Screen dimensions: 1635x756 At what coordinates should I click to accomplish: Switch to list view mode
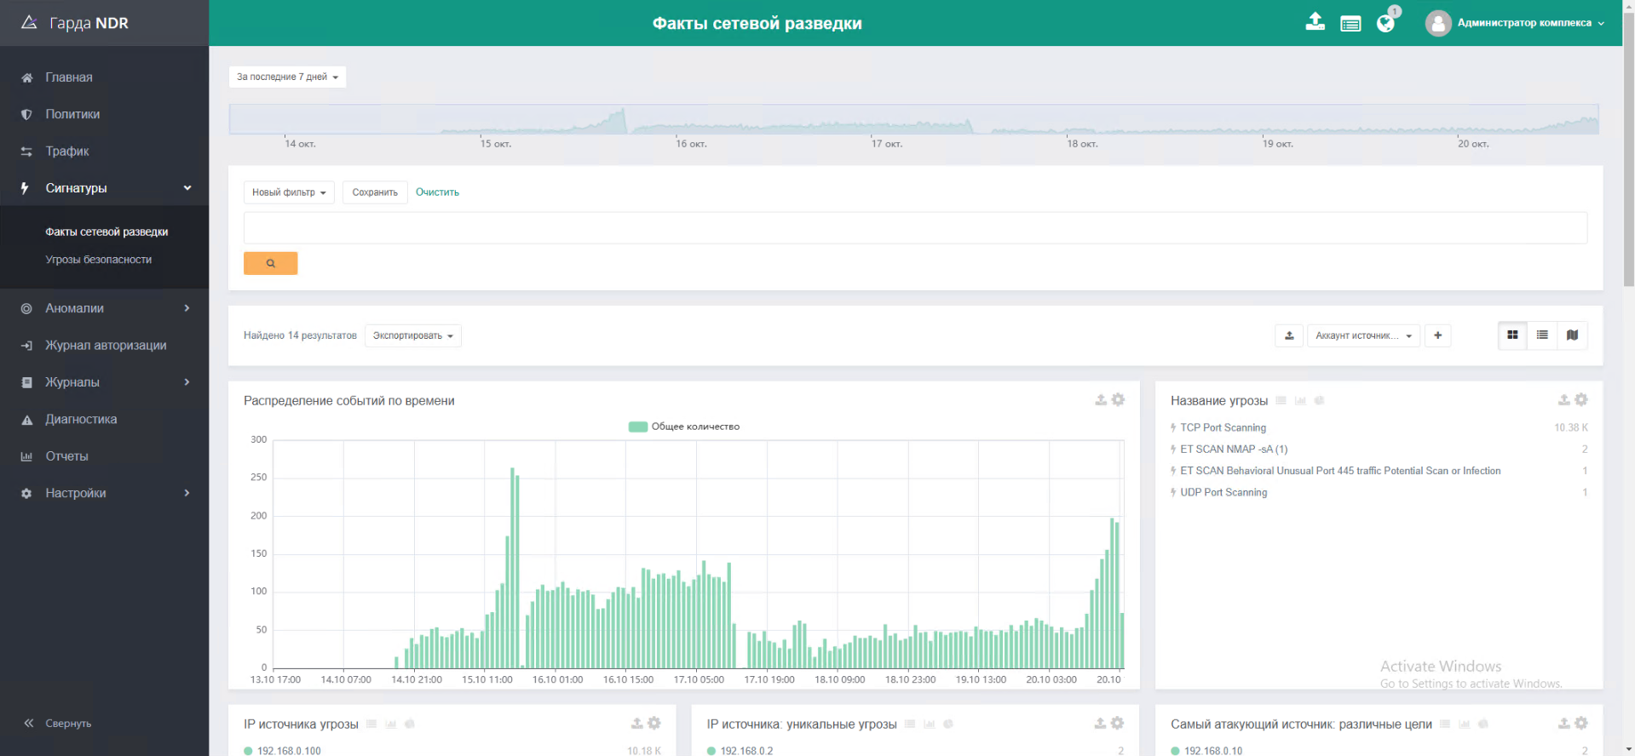coord(1542,335)
